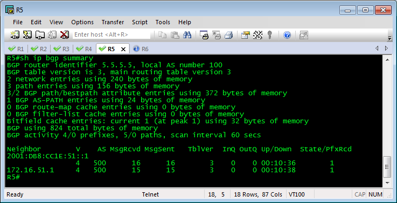Open the Tools menu

click(x=163, y=22)
